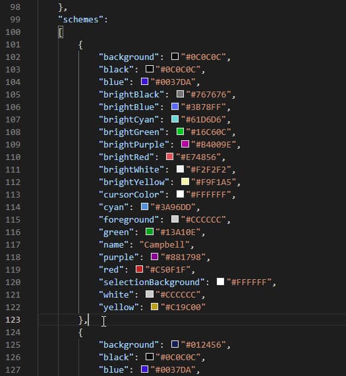Screen dimensions: 346x376
Task: Open the brightGreen #16C60C swatch
Action: click(180, 132)
